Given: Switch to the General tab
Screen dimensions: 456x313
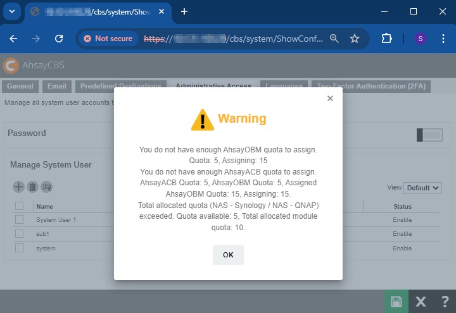Looking at the screenshot, I should (x=20, y=86).
